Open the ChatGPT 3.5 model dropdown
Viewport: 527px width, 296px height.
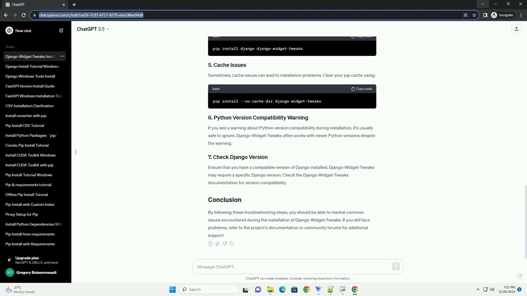click(x=93, y=29)
